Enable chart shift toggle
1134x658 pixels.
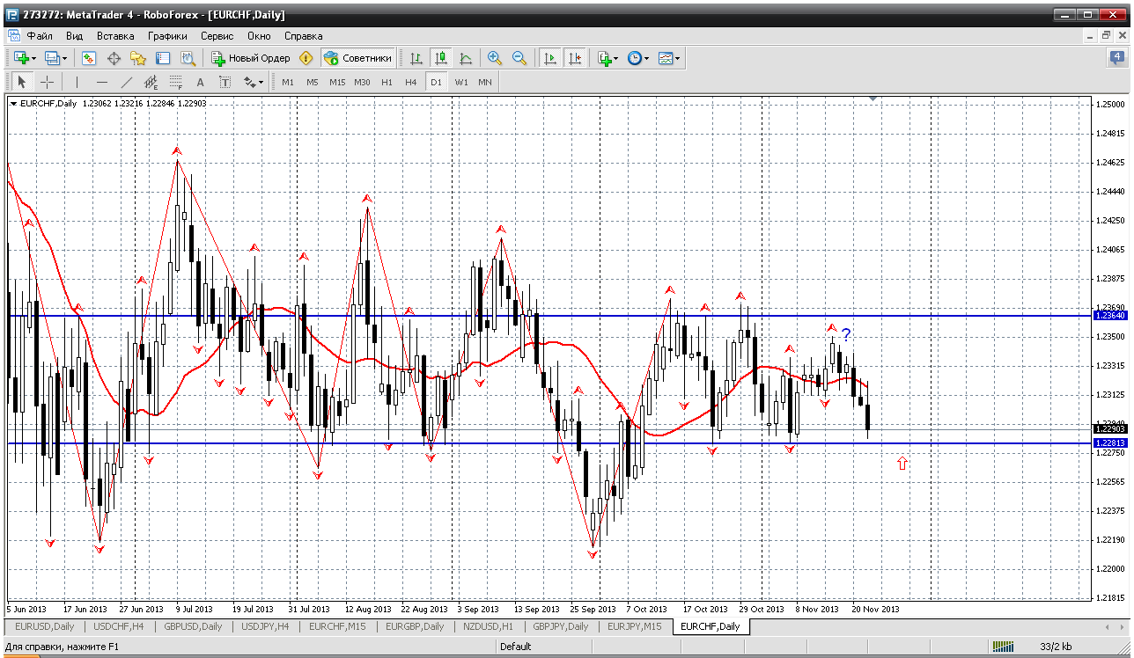575,58
